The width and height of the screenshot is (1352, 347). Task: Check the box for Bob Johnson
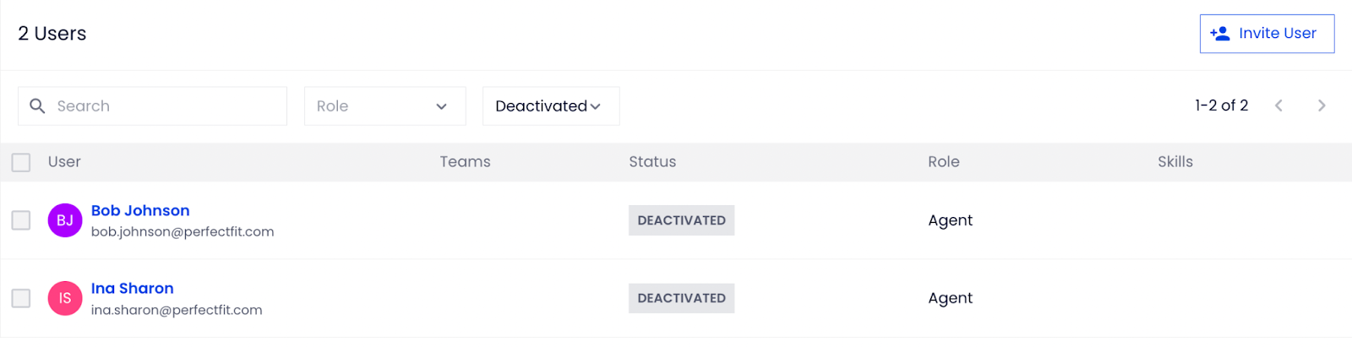coord(21,220)
